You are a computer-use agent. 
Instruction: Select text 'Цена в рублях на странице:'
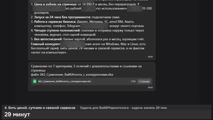coord(56,4)
